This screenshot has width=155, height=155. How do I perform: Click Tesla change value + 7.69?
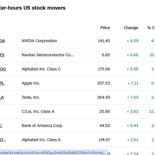pos(133,97)
